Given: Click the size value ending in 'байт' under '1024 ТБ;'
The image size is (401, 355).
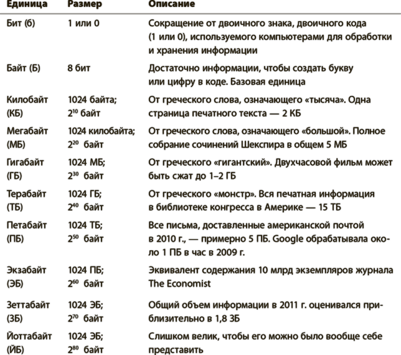Looking at the screenshot, I should 85,239.
